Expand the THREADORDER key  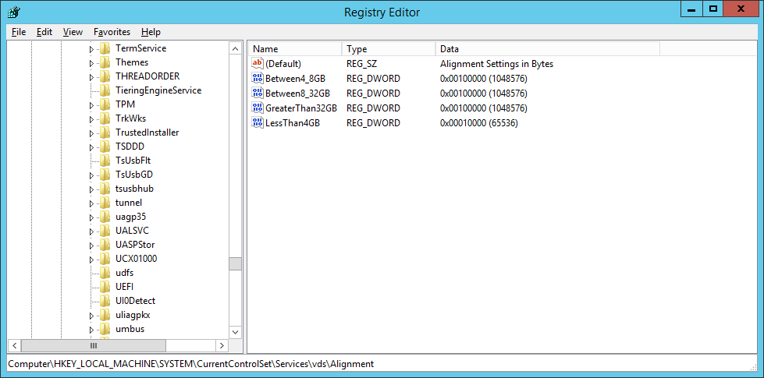[91, 77]
